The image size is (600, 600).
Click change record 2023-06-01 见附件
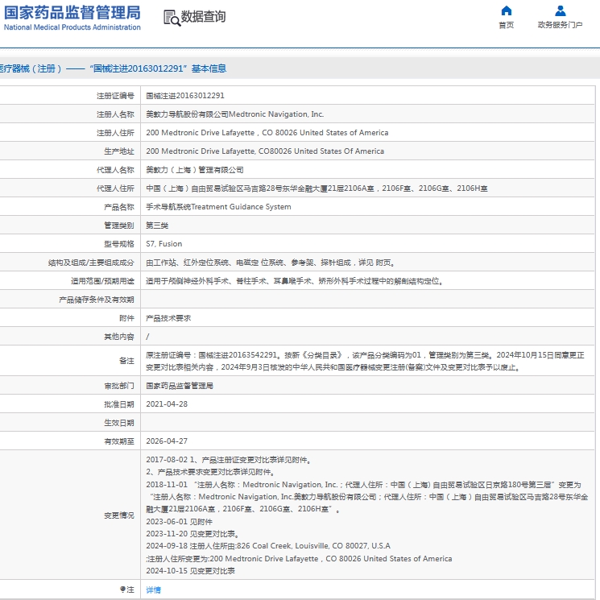[x=179, y=522]
